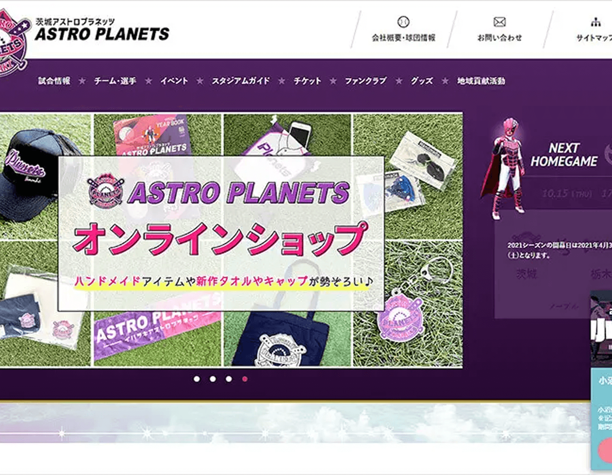Click the ASTRO PLANETS header title text

(x=102, y=34)
